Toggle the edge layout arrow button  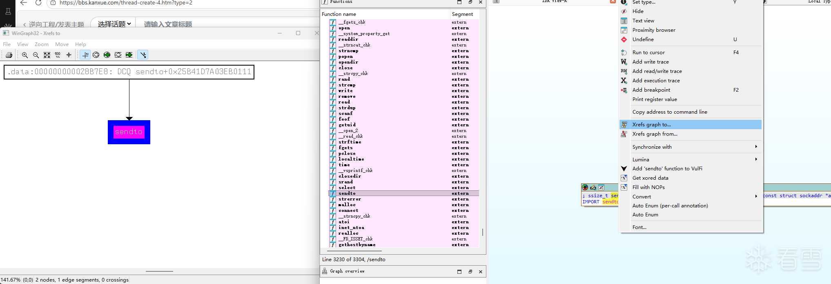pyautogui.click(x=143, y=55)
